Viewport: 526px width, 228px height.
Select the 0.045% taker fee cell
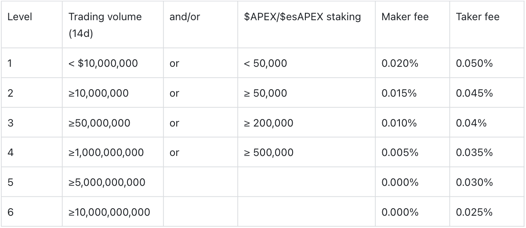coord(474,93)
